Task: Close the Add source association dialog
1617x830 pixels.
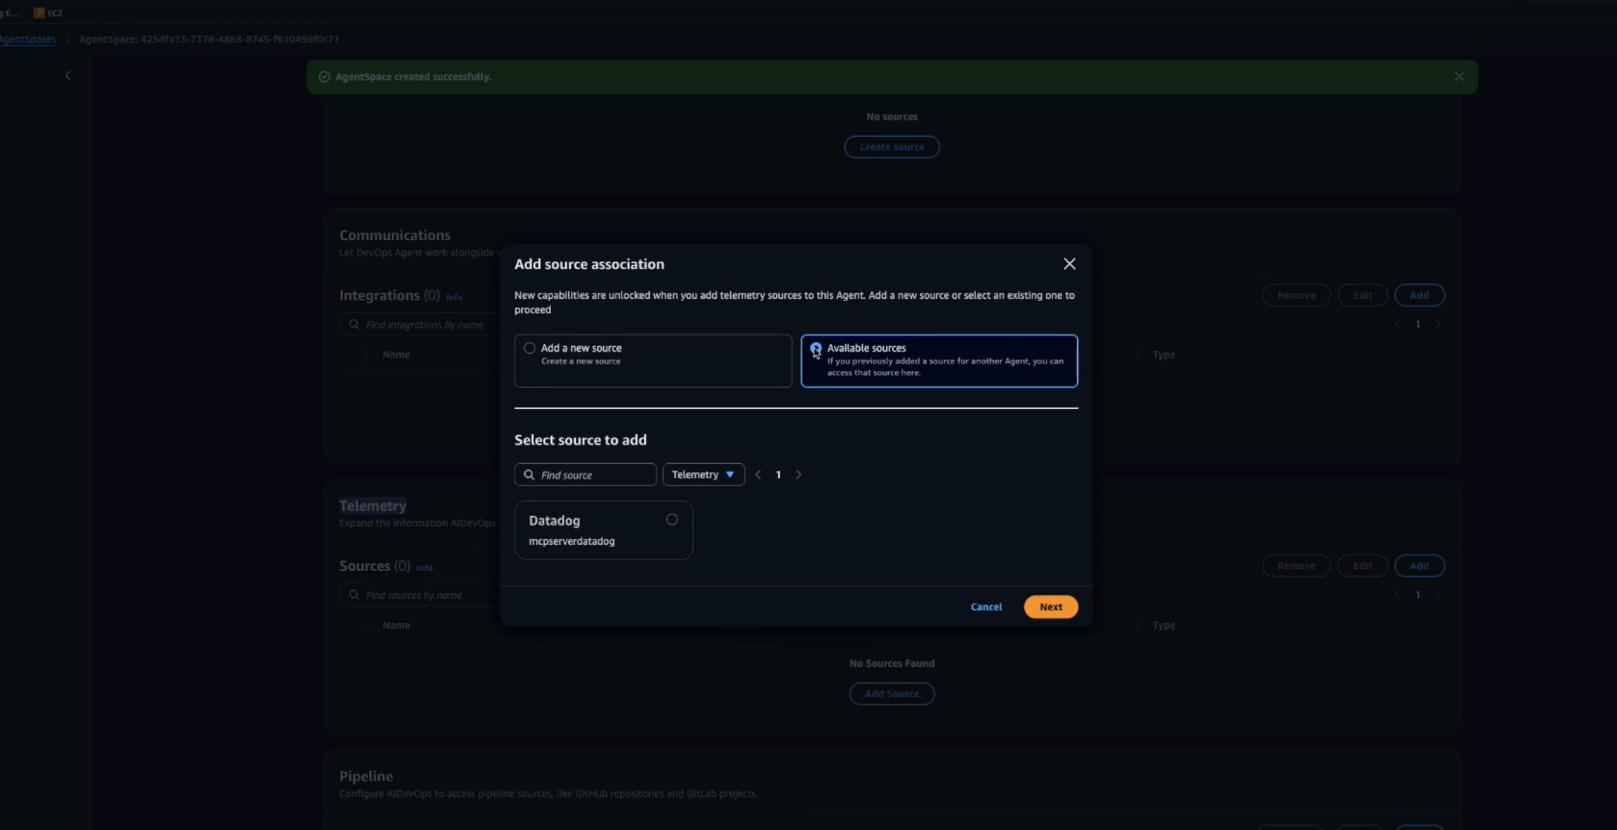Action: [x=1069, y=263]
